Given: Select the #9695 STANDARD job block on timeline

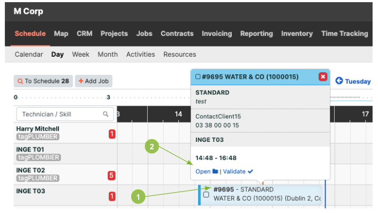Looking at the screenshot, I should (260, 195).
